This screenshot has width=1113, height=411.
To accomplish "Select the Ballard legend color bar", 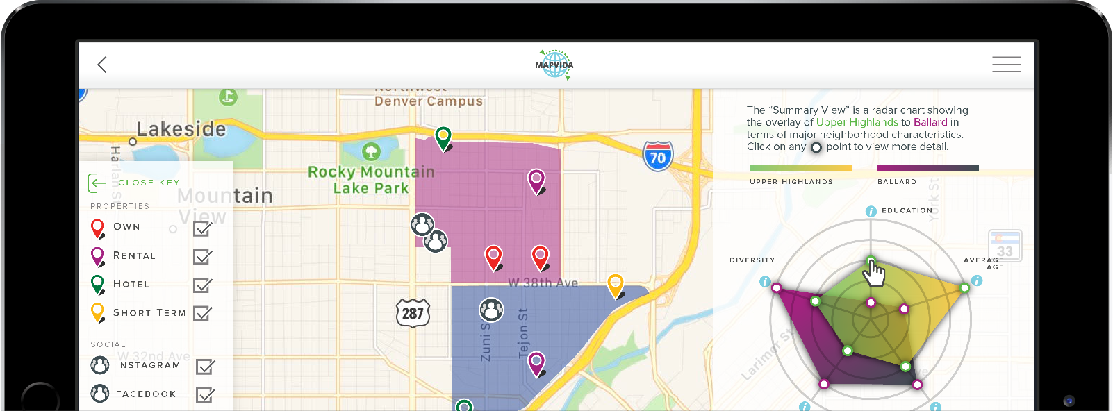I will [927, 168].
